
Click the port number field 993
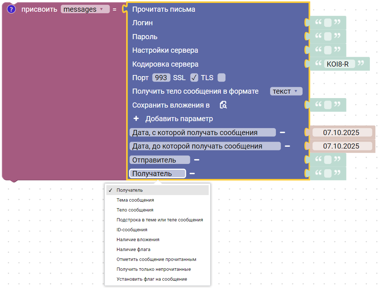click(161, 78)
